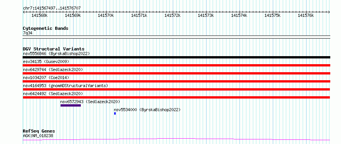Image resolution: width=341 pixels, height=144 pixels.
Task: Click the black nsv5556846 variant bar
Action: [x=177, y=57]
